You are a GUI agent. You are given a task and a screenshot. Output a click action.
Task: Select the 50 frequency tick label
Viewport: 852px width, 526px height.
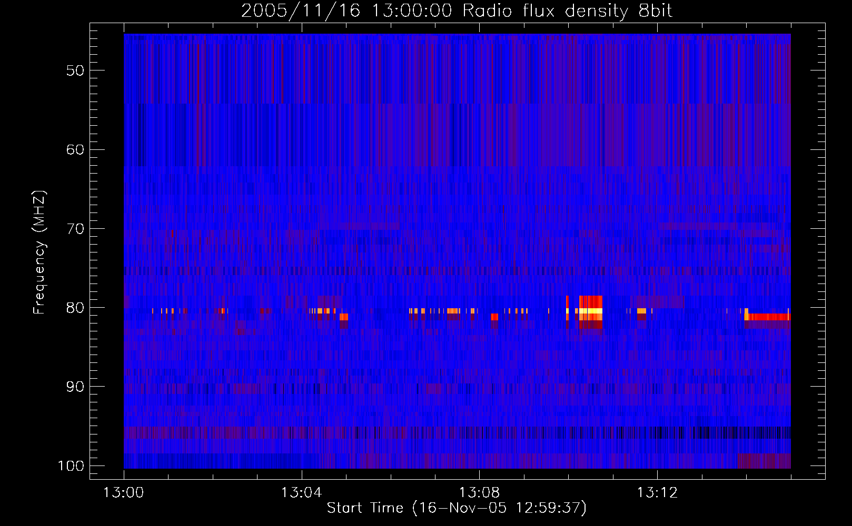pyautogui.click(x=75, y=70)
